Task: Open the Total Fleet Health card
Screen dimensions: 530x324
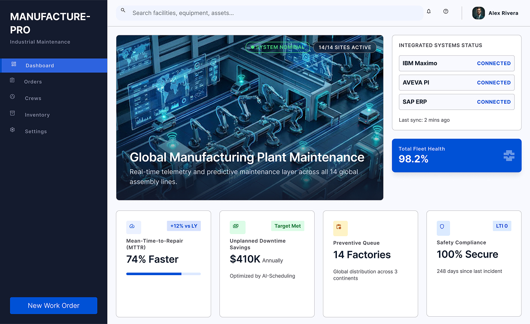Action: click(457, 156)
